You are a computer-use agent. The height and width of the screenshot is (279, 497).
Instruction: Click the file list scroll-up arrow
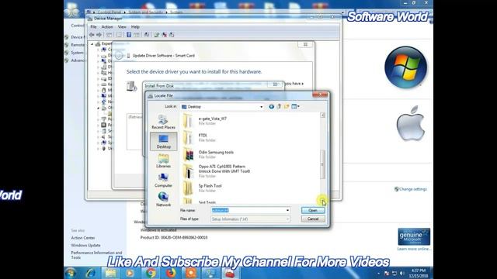click(323, 115)
